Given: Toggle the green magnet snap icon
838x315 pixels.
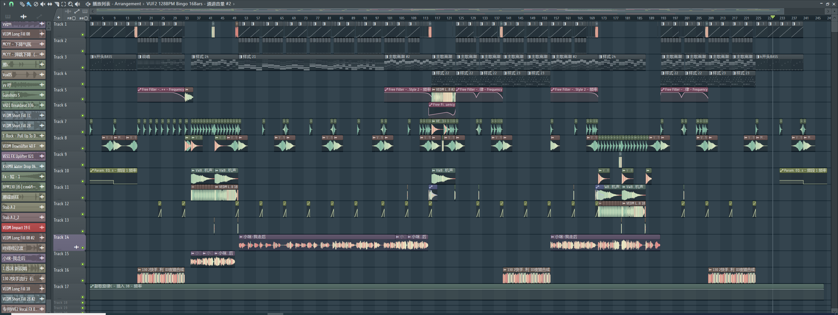Looking at the screenshot, I should (x=12, y=4).
